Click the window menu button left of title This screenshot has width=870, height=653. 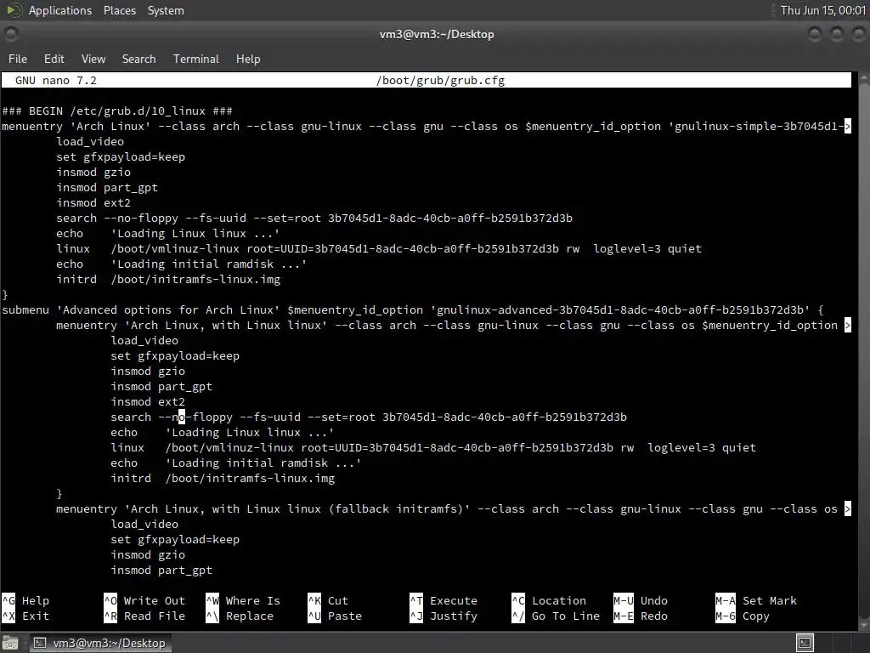[11, 34]
